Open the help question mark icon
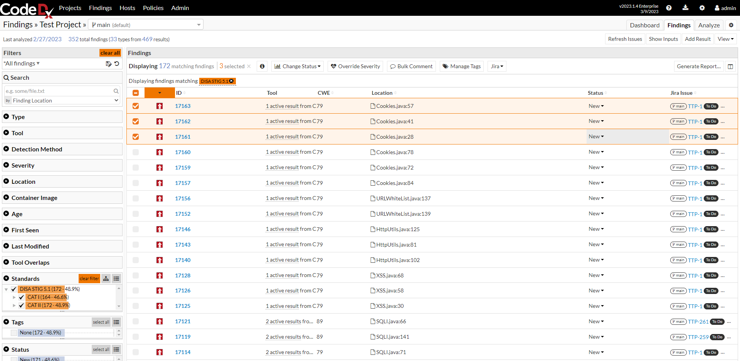Screen dimensions: 740x361 click(x=669, y=8)
